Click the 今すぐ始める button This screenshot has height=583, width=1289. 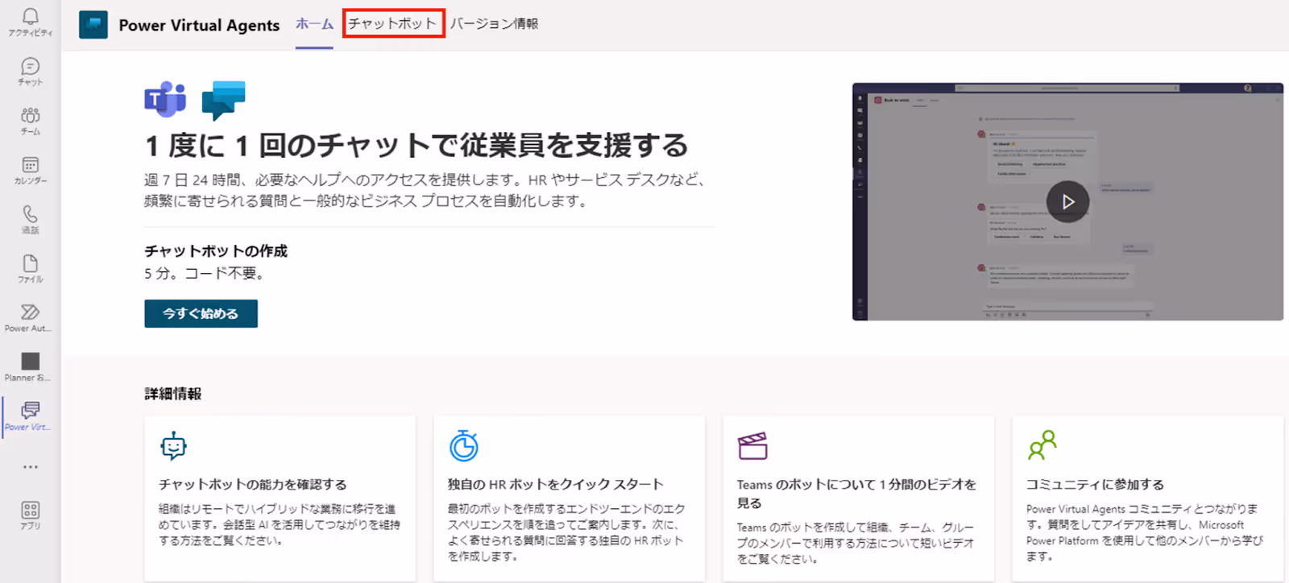pyautogui.click(x=201, y=314)
